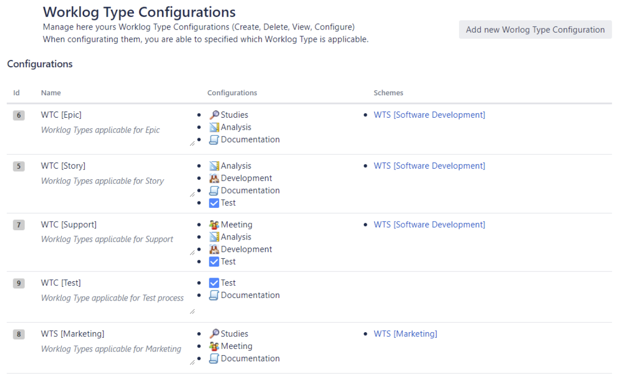Click description 'Worklog Types applicable for Epic'
The width and height of the screenshot is (620, 376).
[x=100, y=130]
